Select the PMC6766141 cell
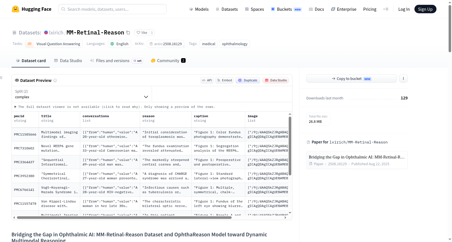 (x=25, y=190)
